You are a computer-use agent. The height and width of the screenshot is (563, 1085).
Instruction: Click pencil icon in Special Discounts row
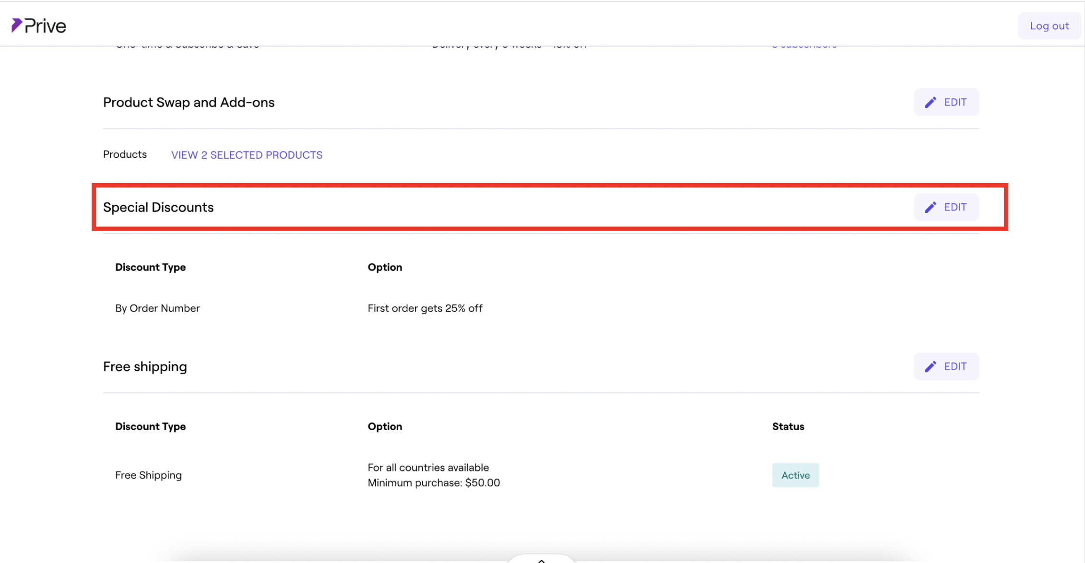pyautogui.click(x=930, y=207)
